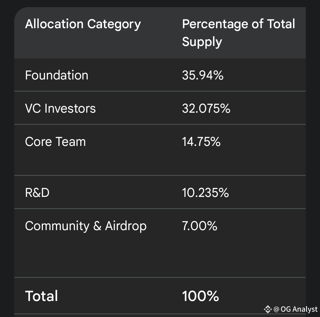Click the 100% total value
320x317 pixels.
pos(200,296)
